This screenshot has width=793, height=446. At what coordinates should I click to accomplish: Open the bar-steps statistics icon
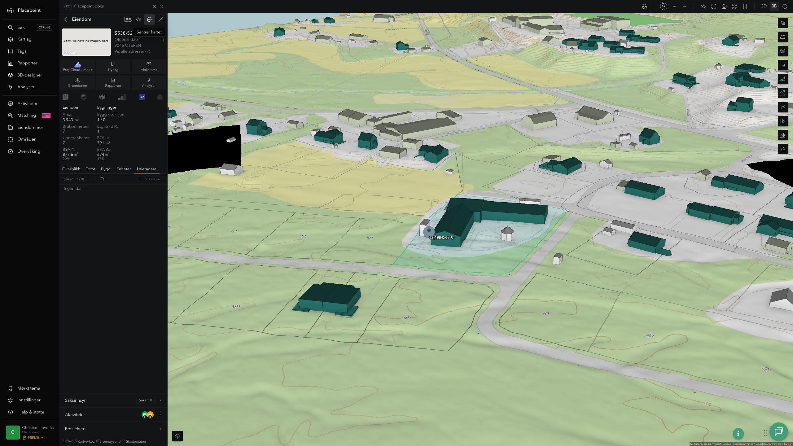122,97
